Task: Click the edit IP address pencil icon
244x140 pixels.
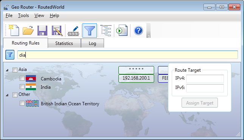Action: (x=73, y=31)
